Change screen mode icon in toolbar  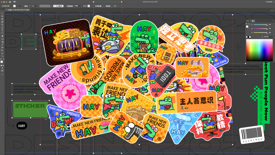[x=2, y=71]
